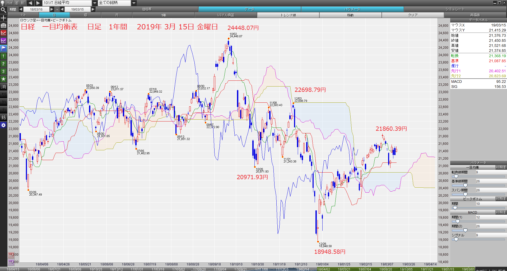Select the パラメータ tab
This screenshot has height=271, width=507.
pyautogui.click(x=352, y=9)
